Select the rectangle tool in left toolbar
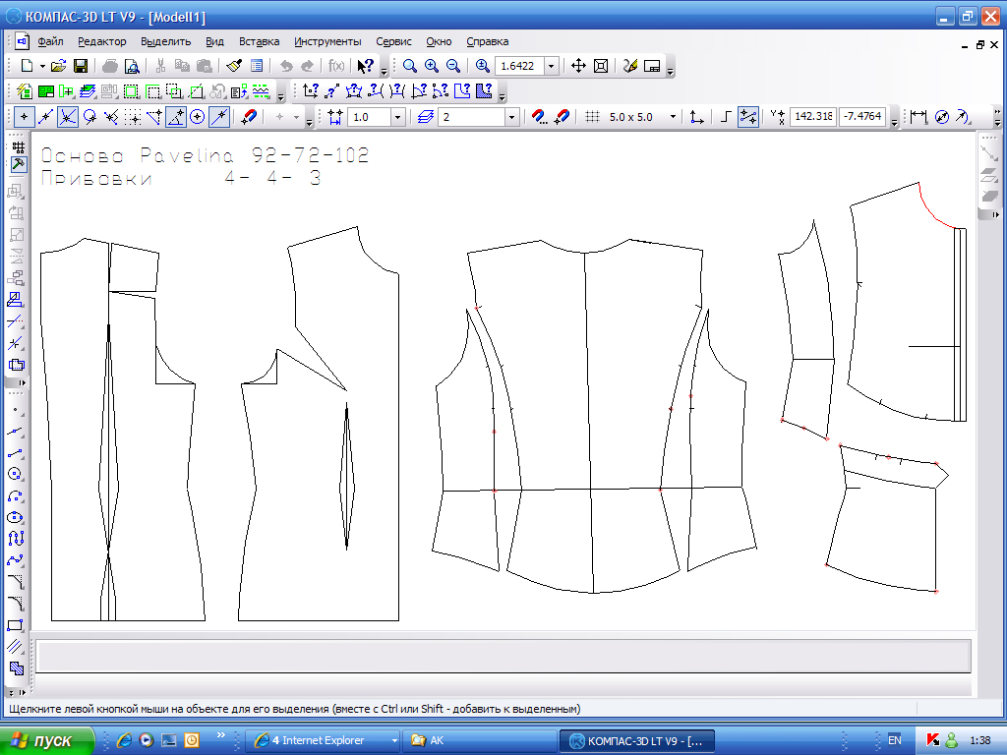This screenshot has width=1007, height=755. point(15,624)
